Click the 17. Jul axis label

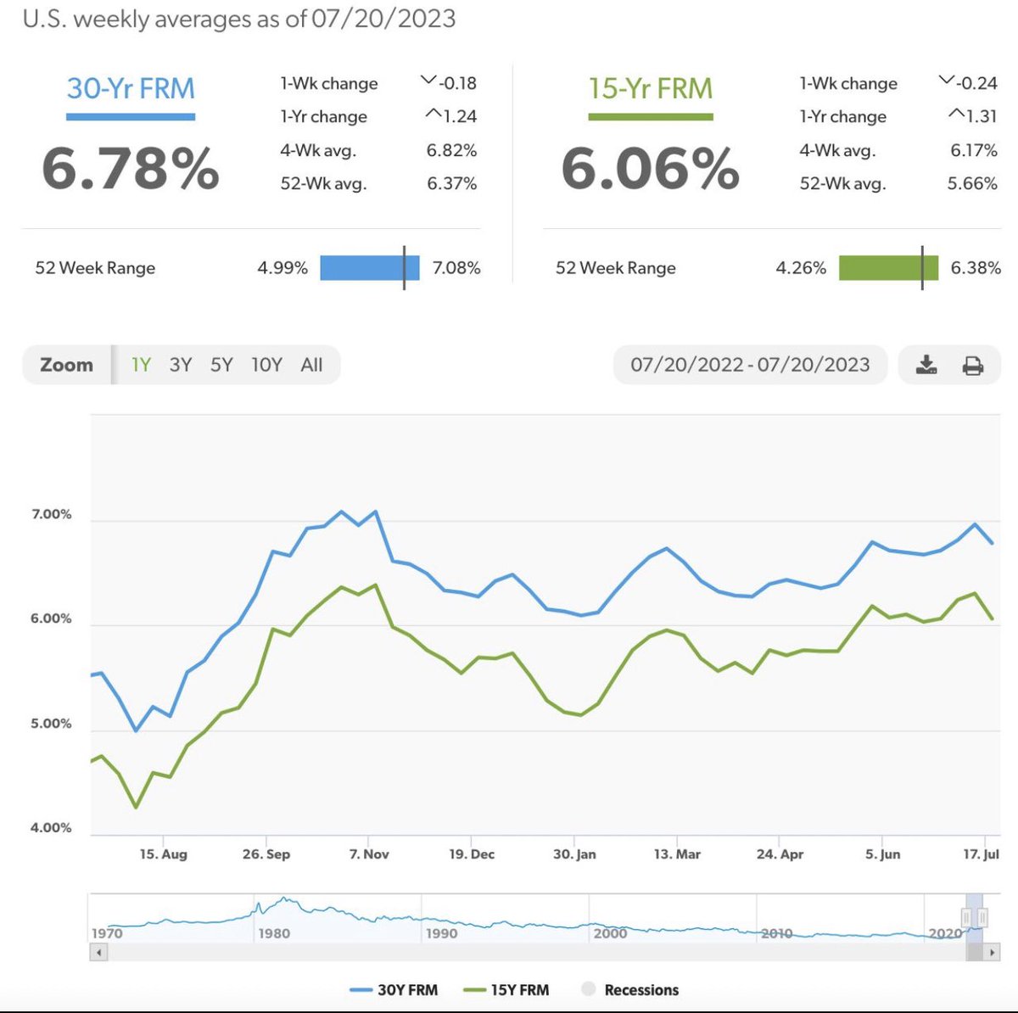(981, 853)
